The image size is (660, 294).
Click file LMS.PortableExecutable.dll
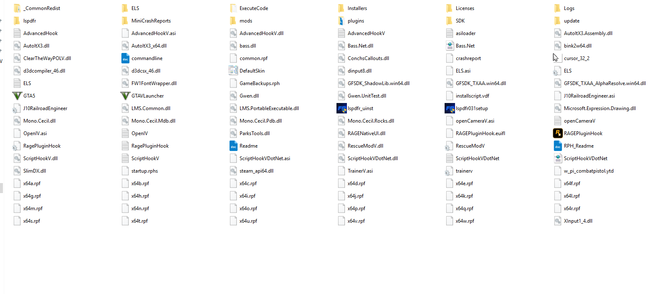[x=269, y=108]
